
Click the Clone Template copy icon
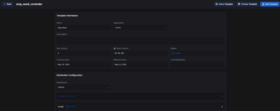217,4
